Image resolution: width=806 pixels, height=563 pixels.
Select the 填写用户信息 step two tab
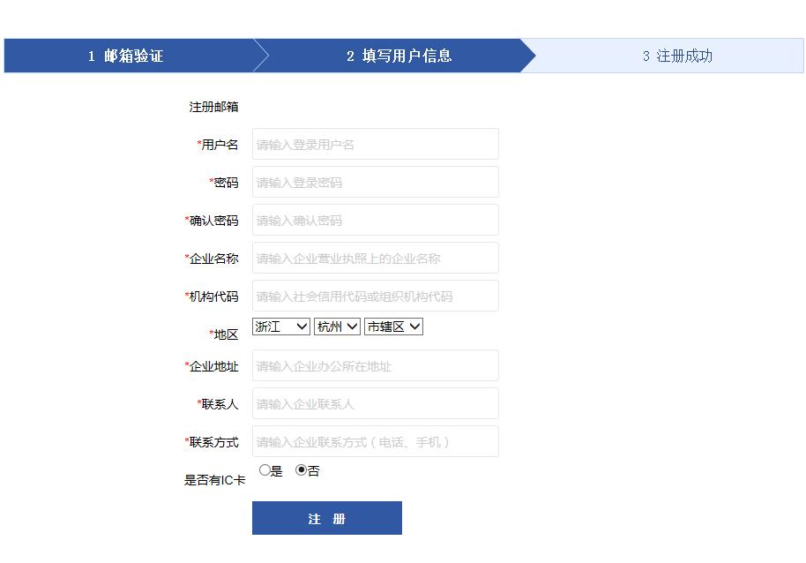pos(399,56)
